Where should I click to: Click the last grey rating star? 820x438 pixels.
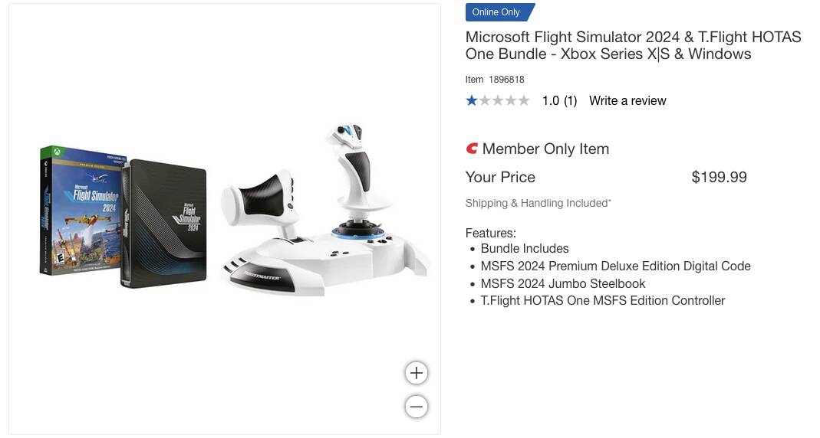523,100
